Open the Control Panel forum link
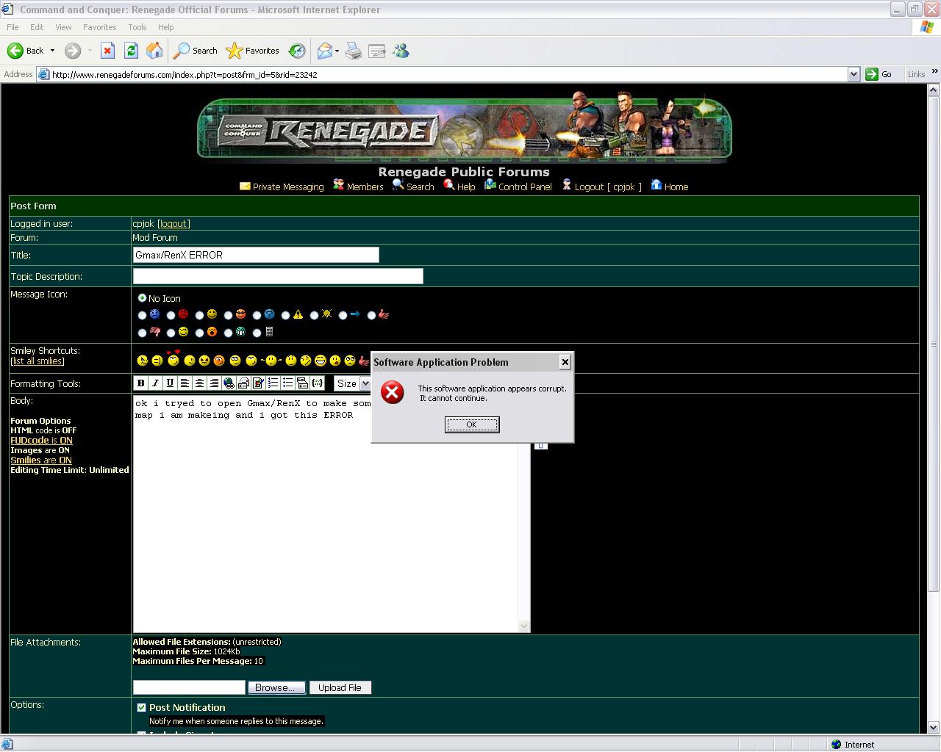The height and width of the screenshot is (752, 941). click(524, 187)
